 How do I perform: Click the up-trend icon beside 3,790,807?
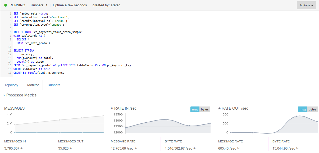tap(21, 149)
